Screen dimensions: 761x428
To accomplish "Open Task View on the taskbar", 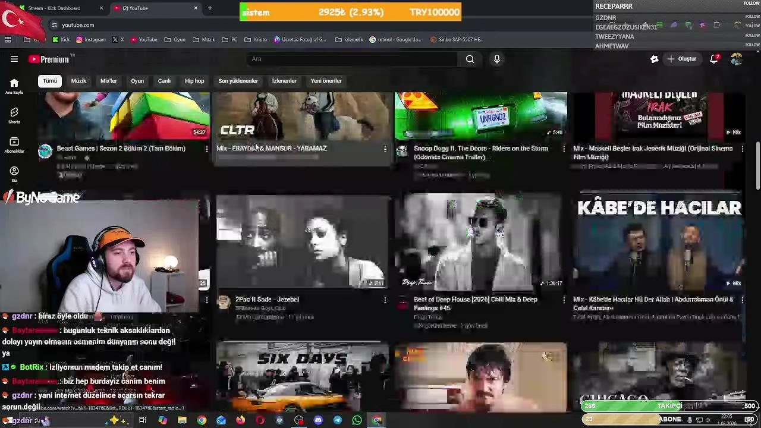I will pos(143,420).
